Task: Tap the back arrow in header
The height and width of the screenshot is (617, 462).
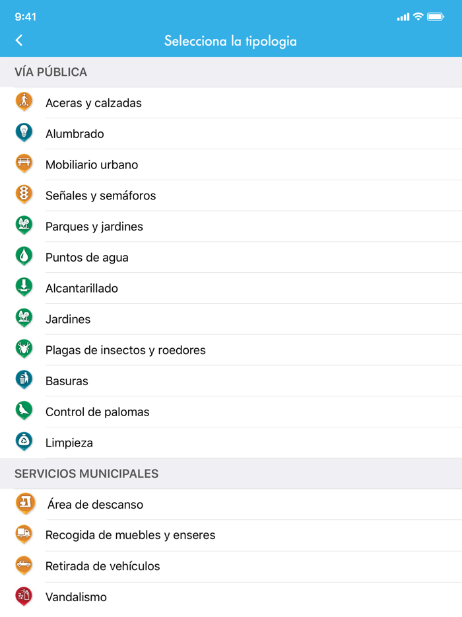Action: point(19,40)
